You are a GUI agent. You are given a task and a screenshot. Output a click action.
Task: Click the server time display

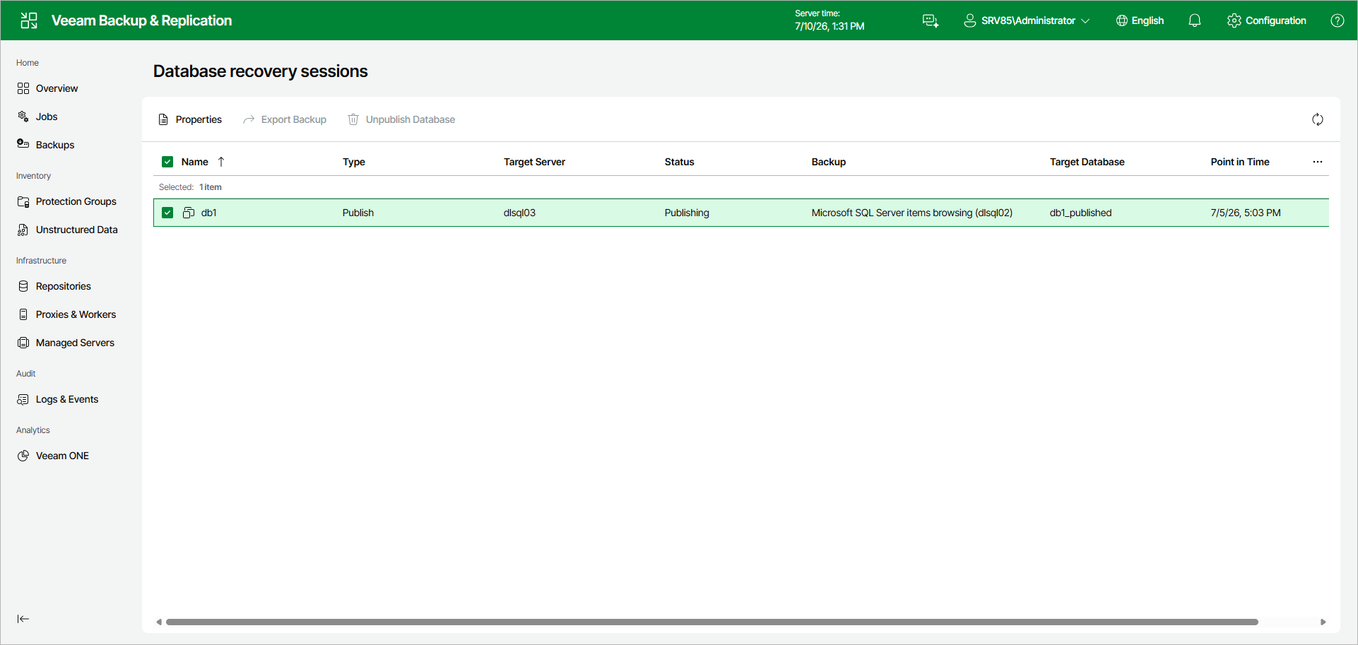(829, 20)
